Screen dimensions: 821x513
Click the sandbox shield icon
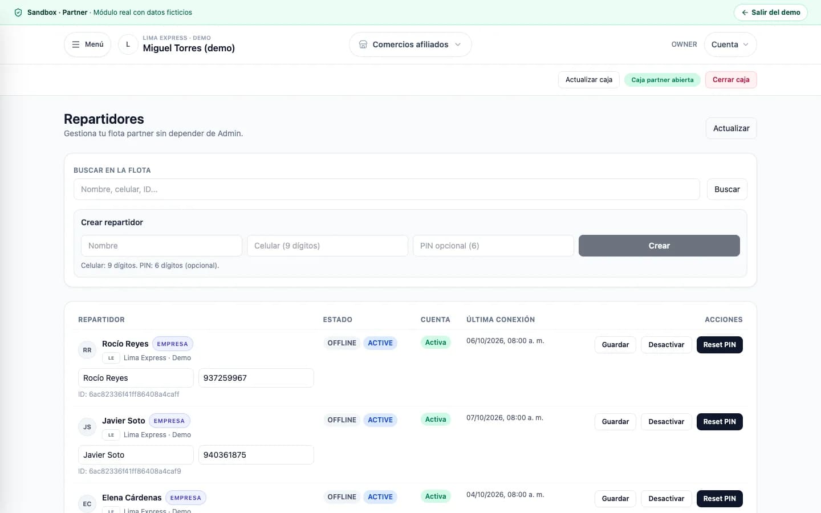18,13
